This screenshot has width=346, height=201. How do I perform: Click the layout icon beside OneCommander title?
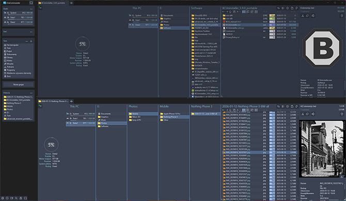coord(31,3)
